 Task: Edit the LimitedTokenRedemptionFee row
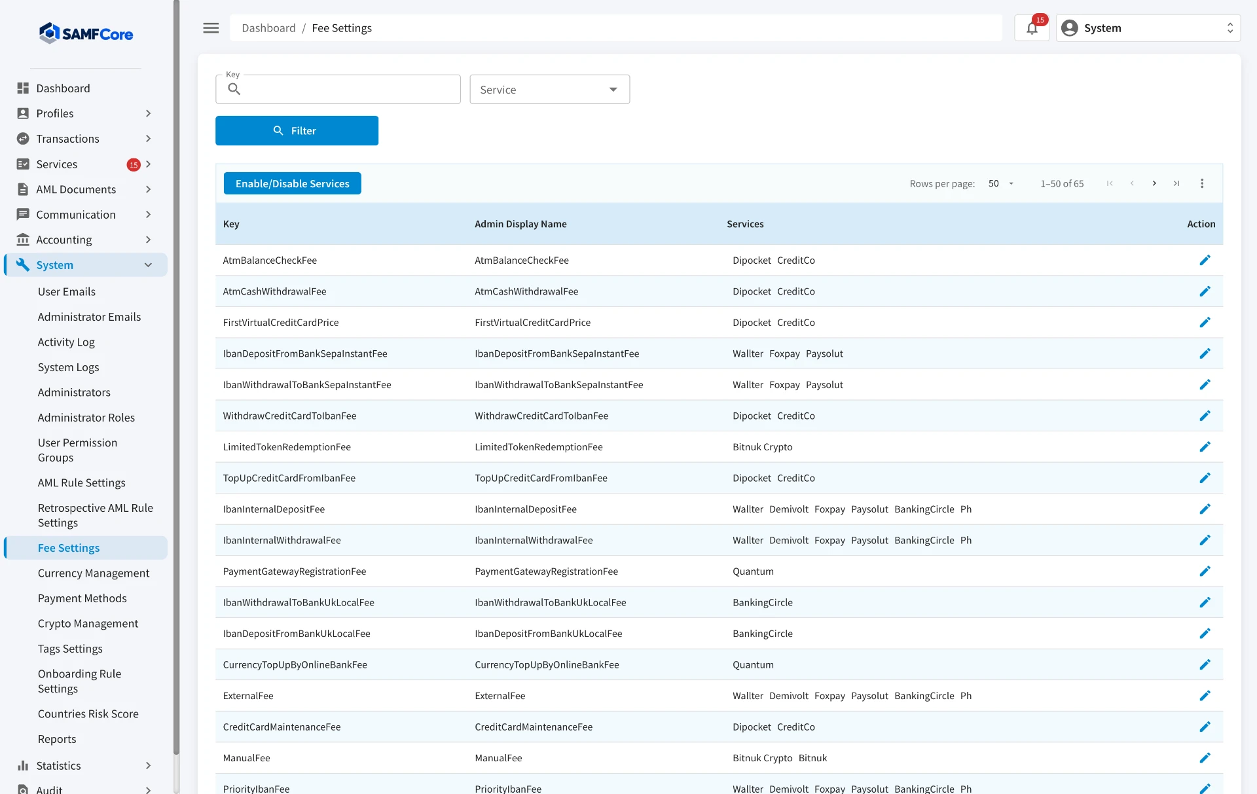1205,447
